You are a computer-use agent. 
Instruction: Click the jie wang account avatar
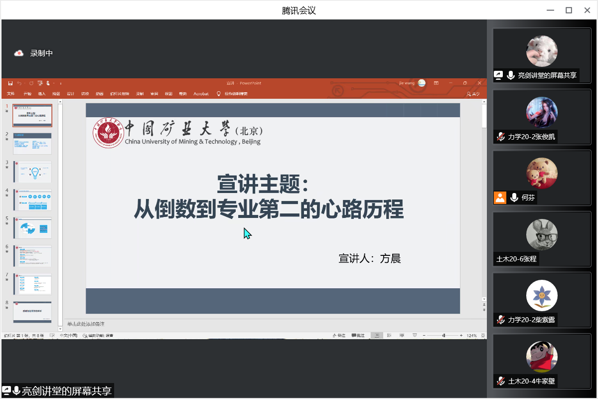coord(422,83)
